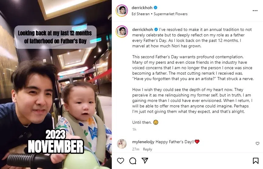Open the Ed Sheeran Supermarket Flowers audio link
This screenshot has height=169, width=263.
tap(159, 14)
